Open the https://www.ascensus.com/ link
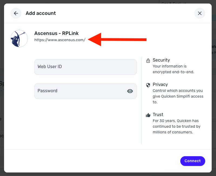The width and height of the screenshot is (216, 176). (x=60, y=40)
